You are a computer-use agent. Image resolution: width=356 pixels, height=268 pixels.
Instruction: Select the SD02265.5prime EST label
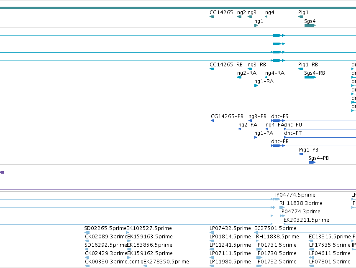coord(105,228)
